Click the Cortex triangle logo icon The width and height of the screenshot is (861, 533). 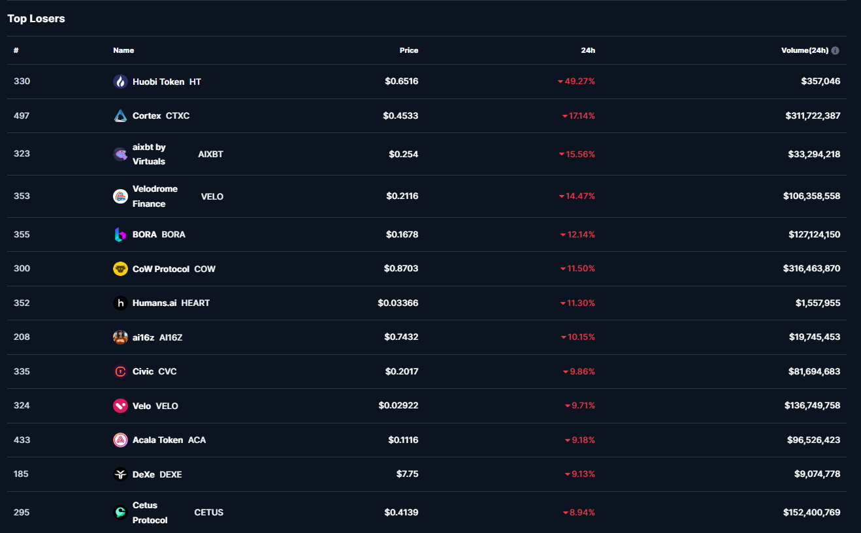[x=120, y=116]
